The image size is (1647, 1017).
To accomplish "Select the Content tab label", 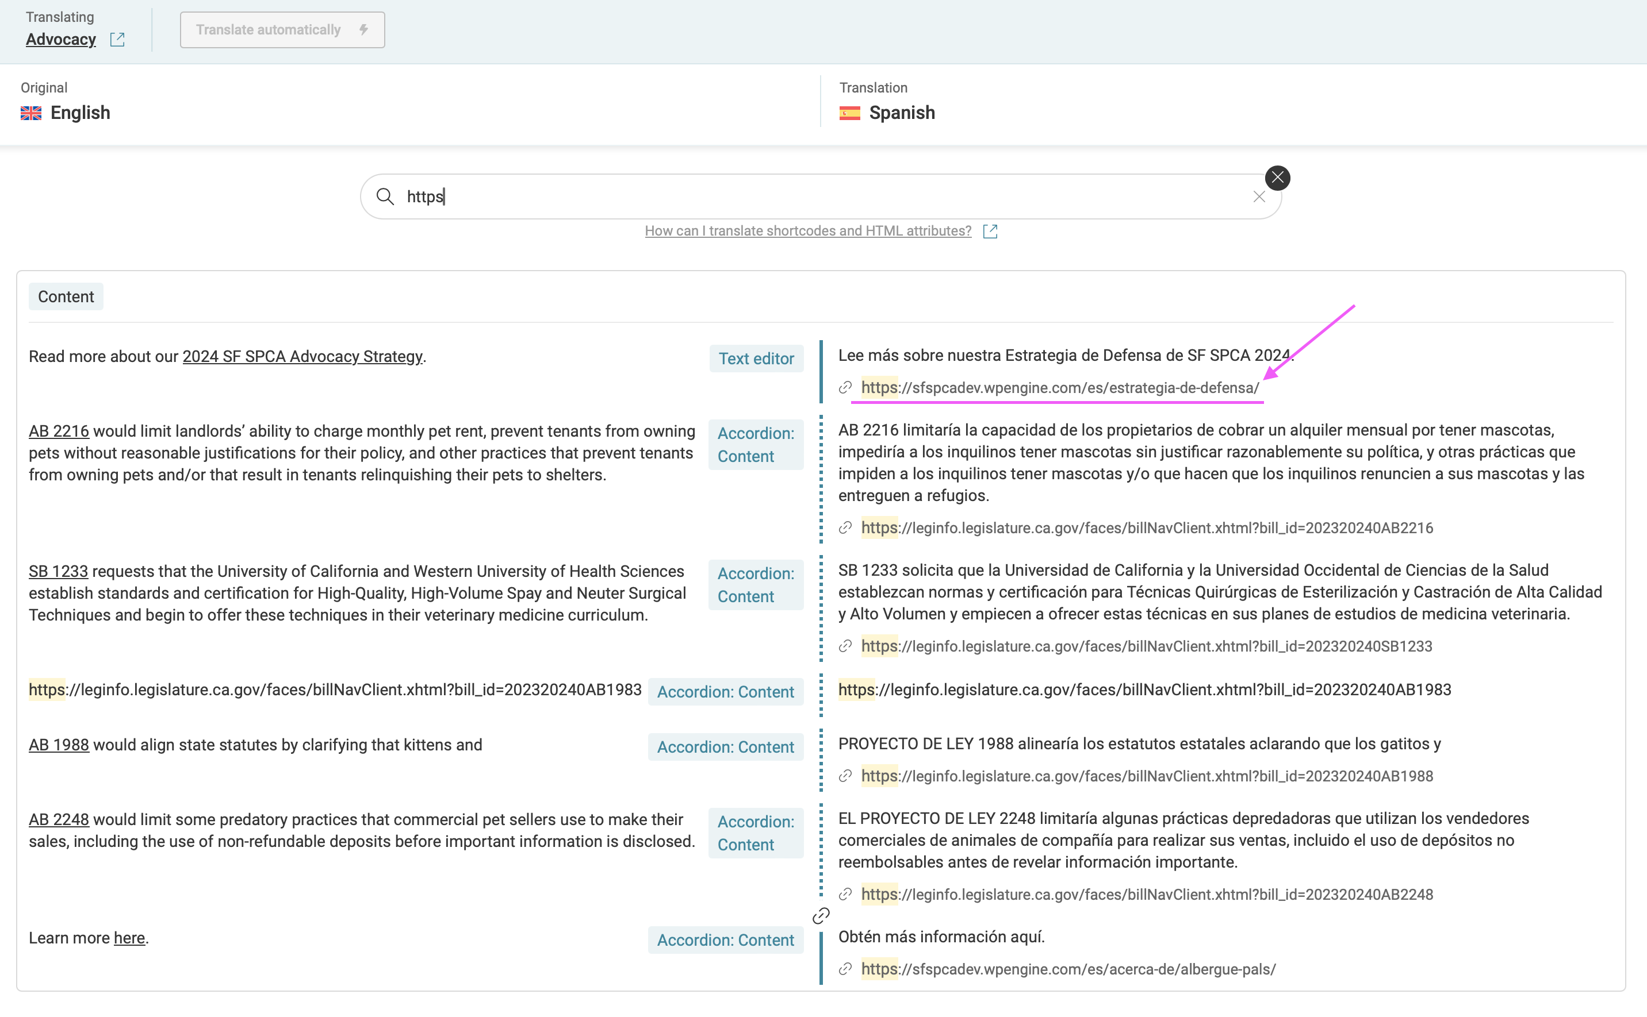I will coord(66,296).
